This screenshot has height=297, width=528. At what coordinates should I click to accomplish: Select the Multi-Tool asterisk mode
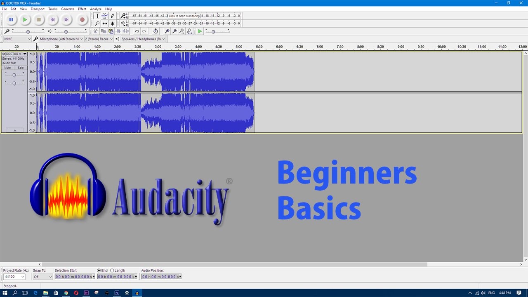112,24
